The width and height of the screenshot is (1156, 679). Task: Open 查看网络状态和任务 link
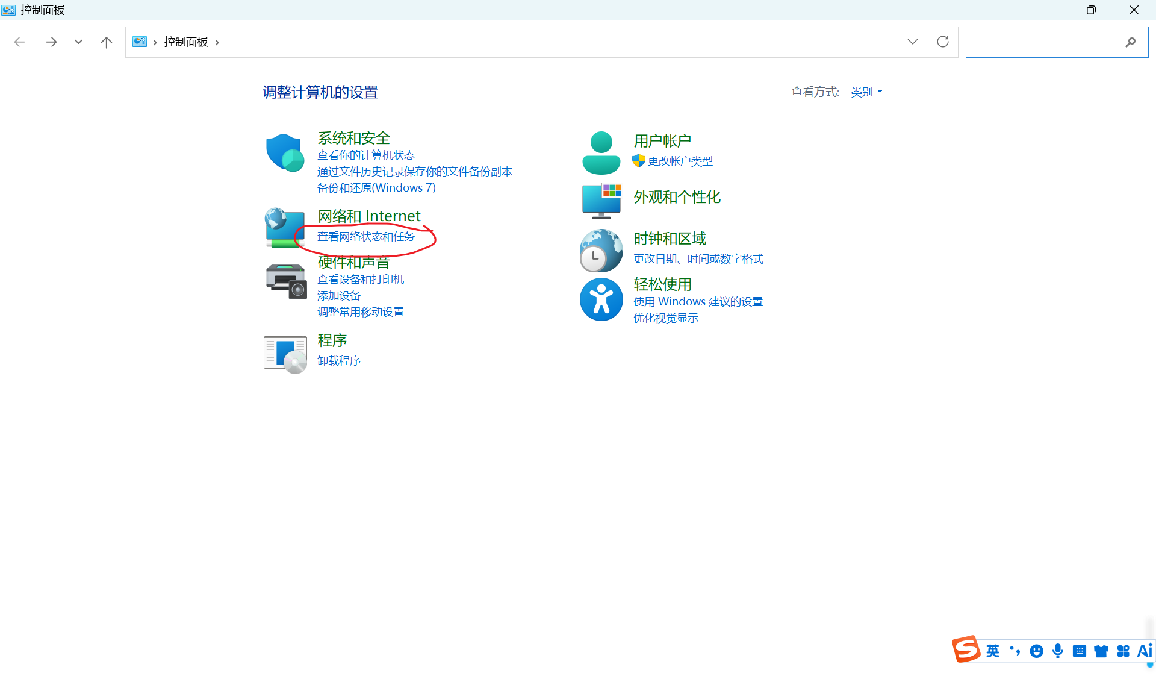click(366, 237)
